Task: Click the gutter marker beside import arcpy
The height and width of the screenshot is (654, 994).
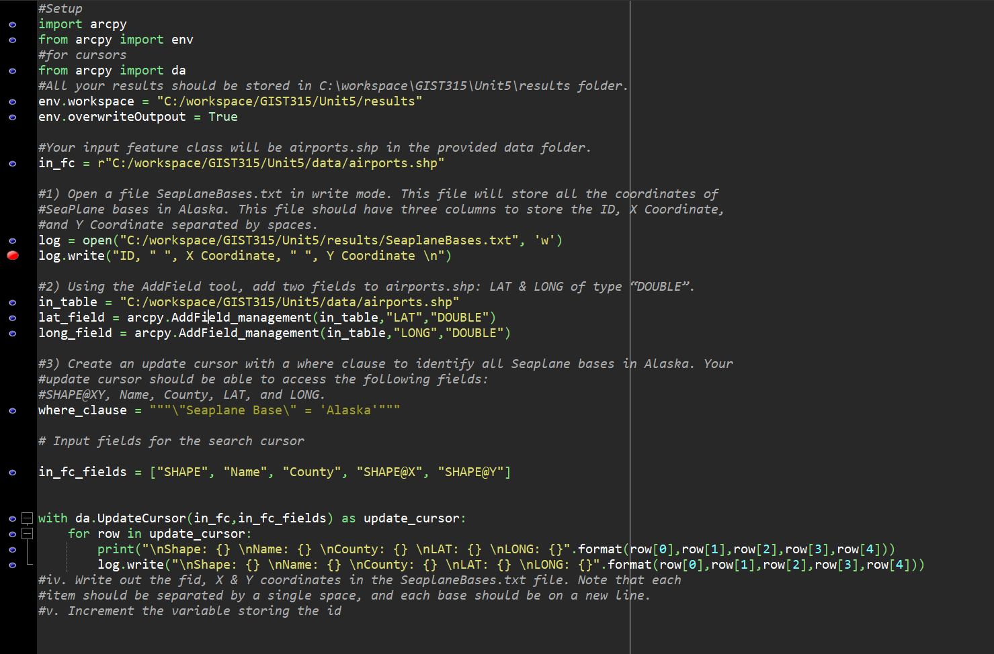Action: [x=12, y=24]
